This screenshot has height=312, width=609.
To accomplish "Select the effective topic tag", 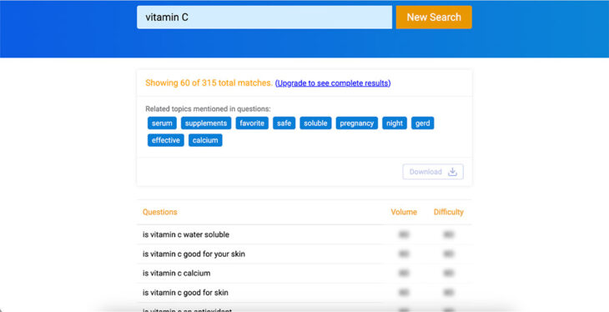I will coord(165,140).
